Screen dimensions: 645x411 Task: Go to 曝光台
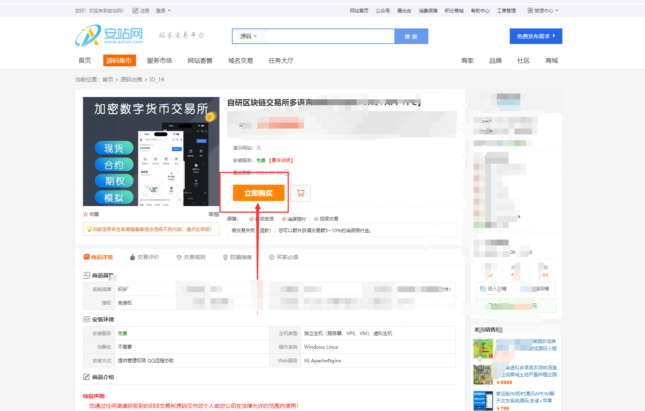pos(404,11)
